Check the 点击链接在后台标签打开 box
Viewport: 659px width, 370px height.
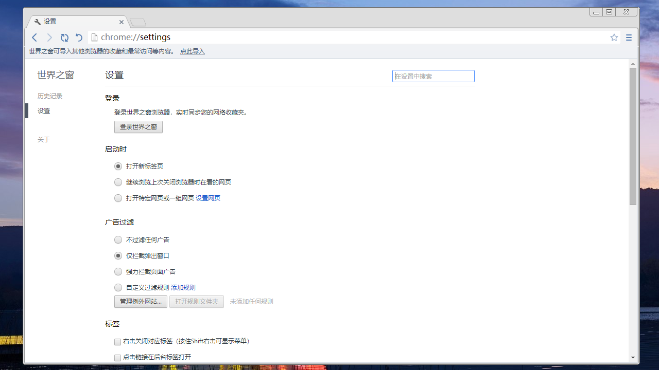pyautogui.click(x=118, y=358)
